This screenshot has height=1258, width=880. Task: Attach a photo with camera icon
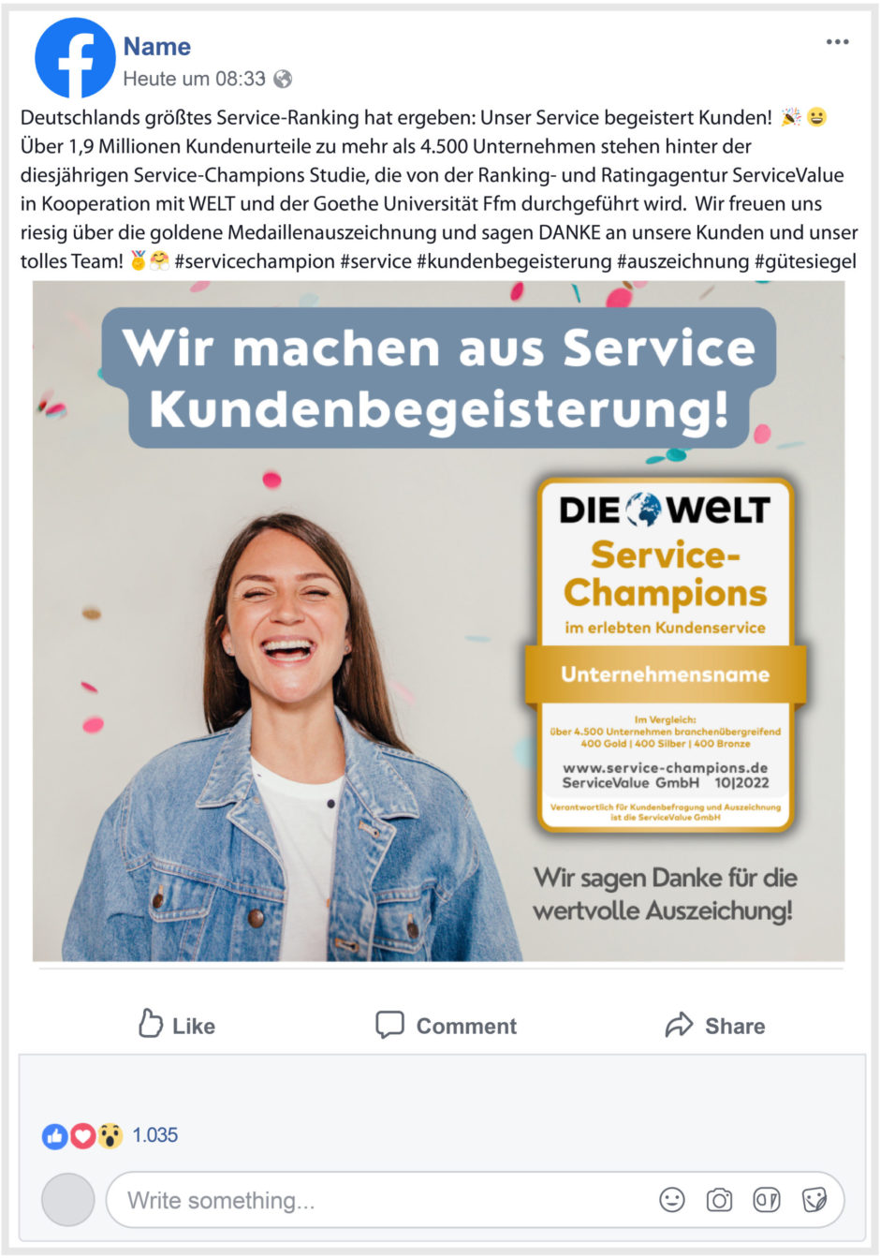point(719,1200)
